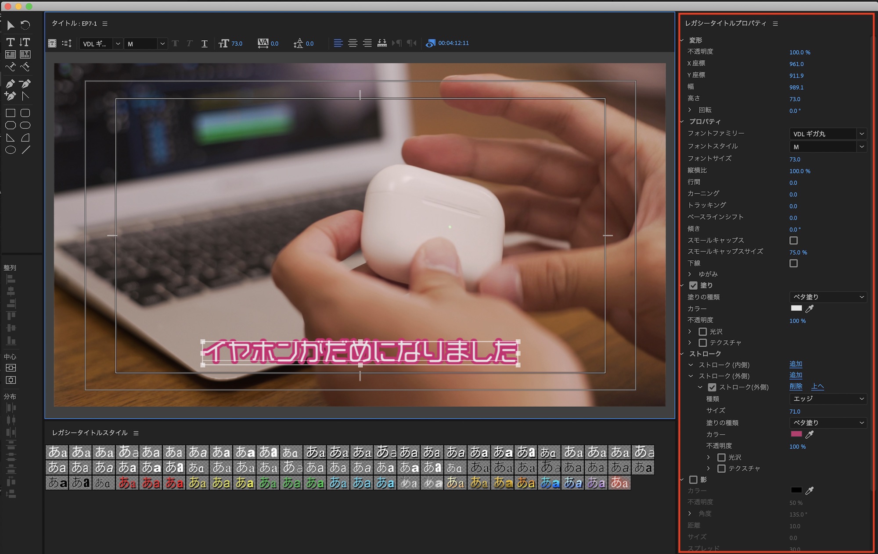
Task: Click 追加 link for ストローク(内側)
Action: (x=795, y=364)
